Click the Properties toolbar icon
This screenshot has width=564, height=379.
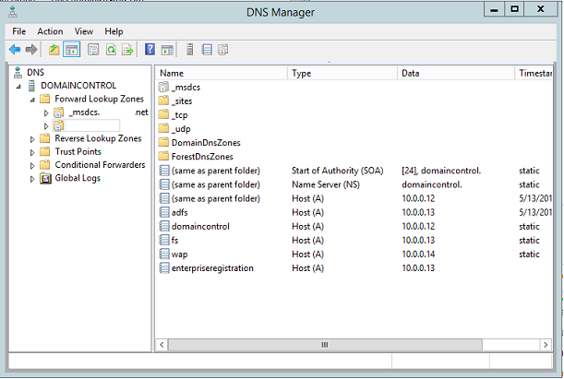[x=93, y=49]
